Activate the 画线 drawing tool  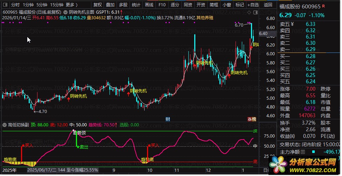[149, 5]
